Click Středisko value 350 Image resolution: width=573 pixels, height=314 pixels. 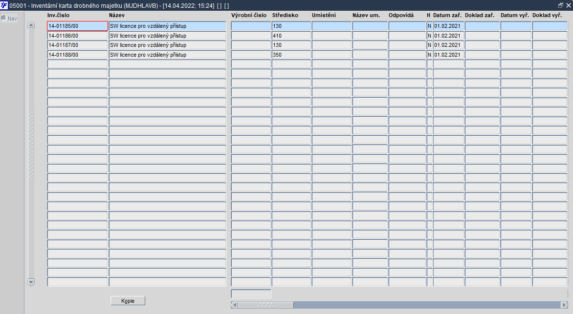click(x=291, y=55)
